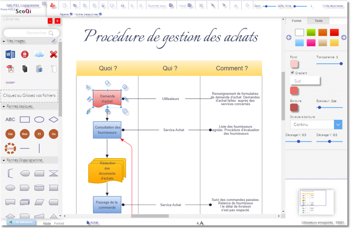Pick the ABC text shape

click(10, 120)
